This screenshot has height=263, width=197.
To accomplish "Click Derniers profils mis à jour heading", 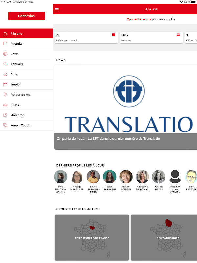I will 80,165.
